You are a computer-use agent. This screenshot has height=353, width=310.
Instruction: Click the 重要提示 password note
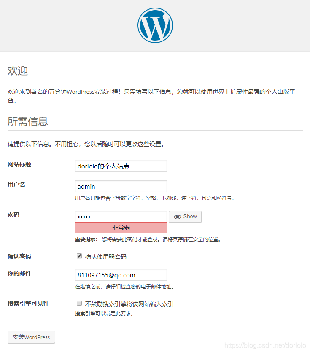(x=148, y=239)
